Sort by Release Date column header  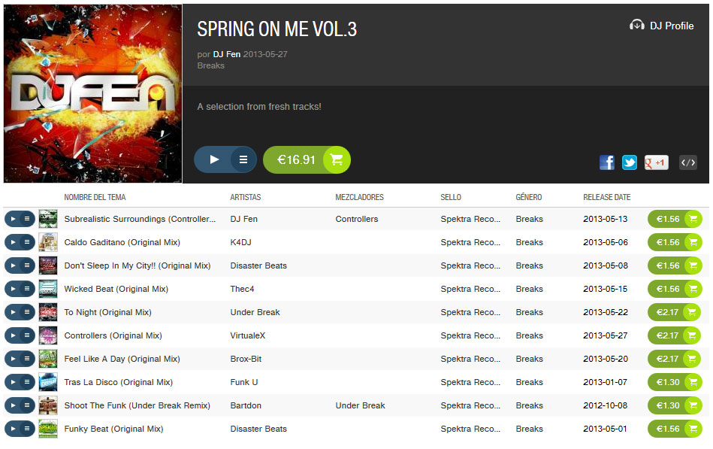point(606,197)
